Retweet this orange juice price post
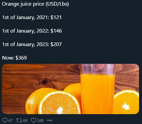The image size is (142, 124). 19,120
